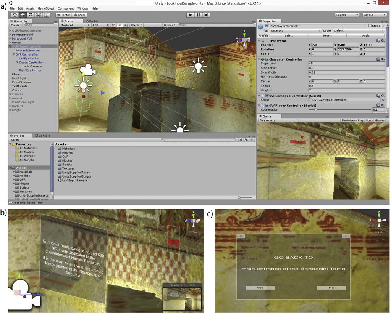
Task: Disable the Character Controller component checkbox
Action: [267, 59]
